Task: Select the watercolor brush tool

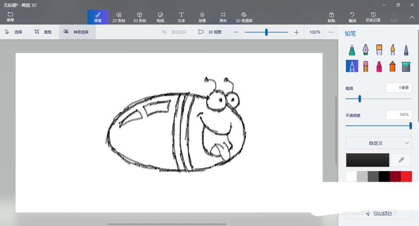Action: (393, 50)
